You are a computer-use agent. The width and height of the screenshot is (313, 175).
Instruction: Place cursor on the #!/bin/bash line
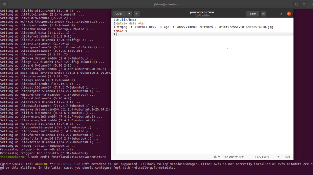tap(126, 20)
